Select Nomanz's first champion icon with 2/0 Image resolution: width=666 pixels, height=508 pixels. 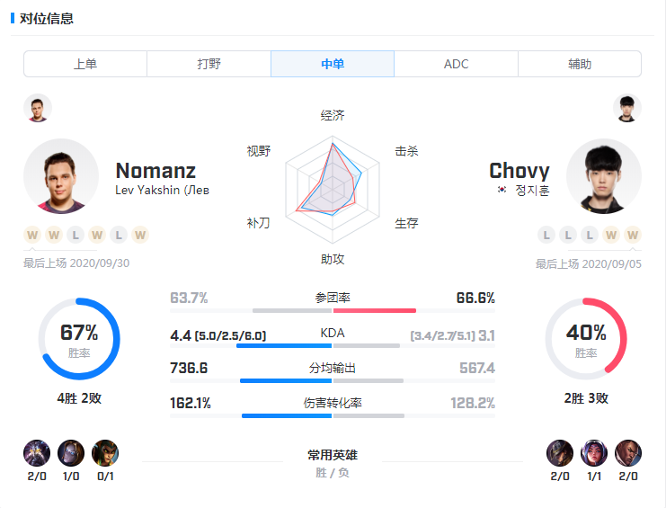(37, 453)
